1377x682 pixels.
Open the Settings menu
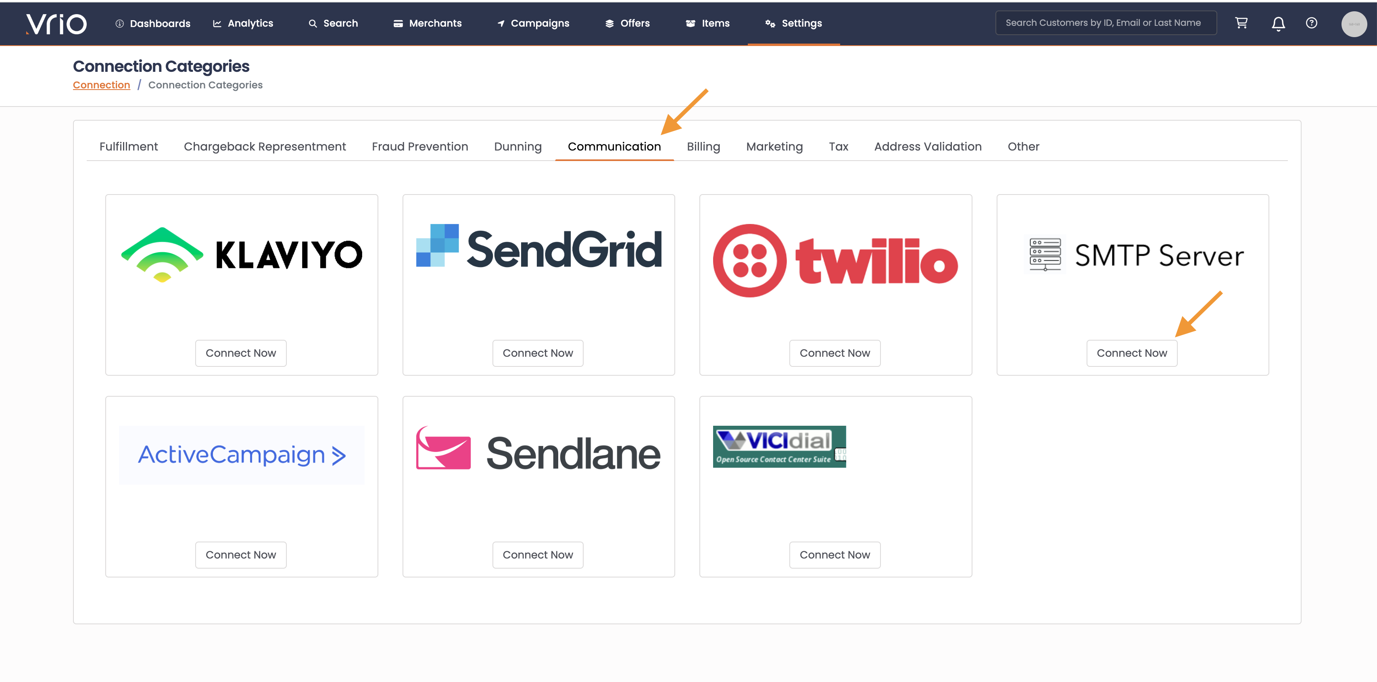[x=793, y=23]
